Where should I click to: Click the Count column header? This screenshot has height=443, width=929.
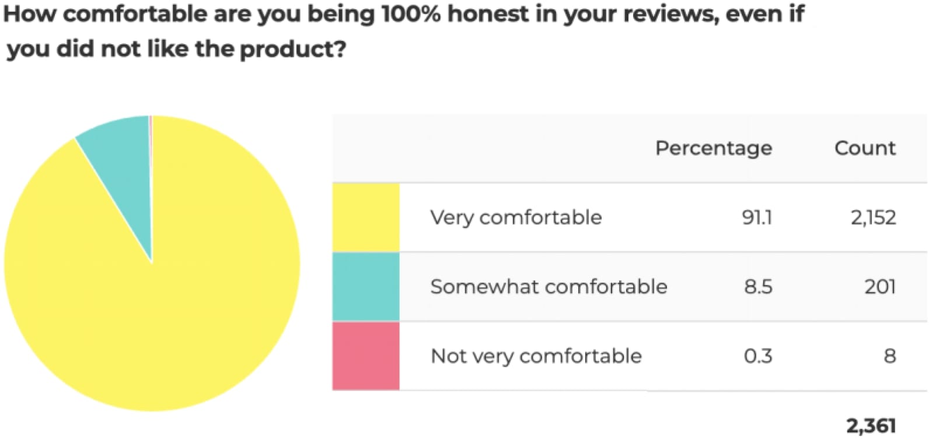coord(865,148)
